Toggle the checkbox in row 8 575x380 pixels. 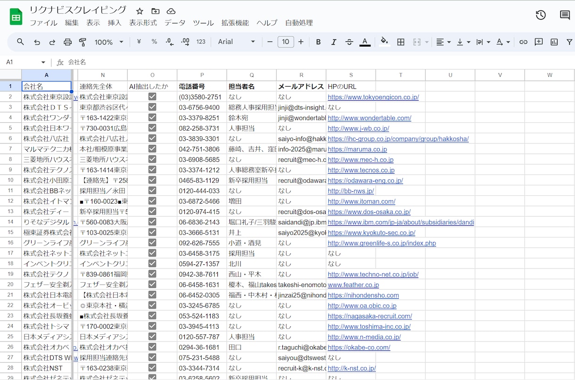click(x=152, y=159)
